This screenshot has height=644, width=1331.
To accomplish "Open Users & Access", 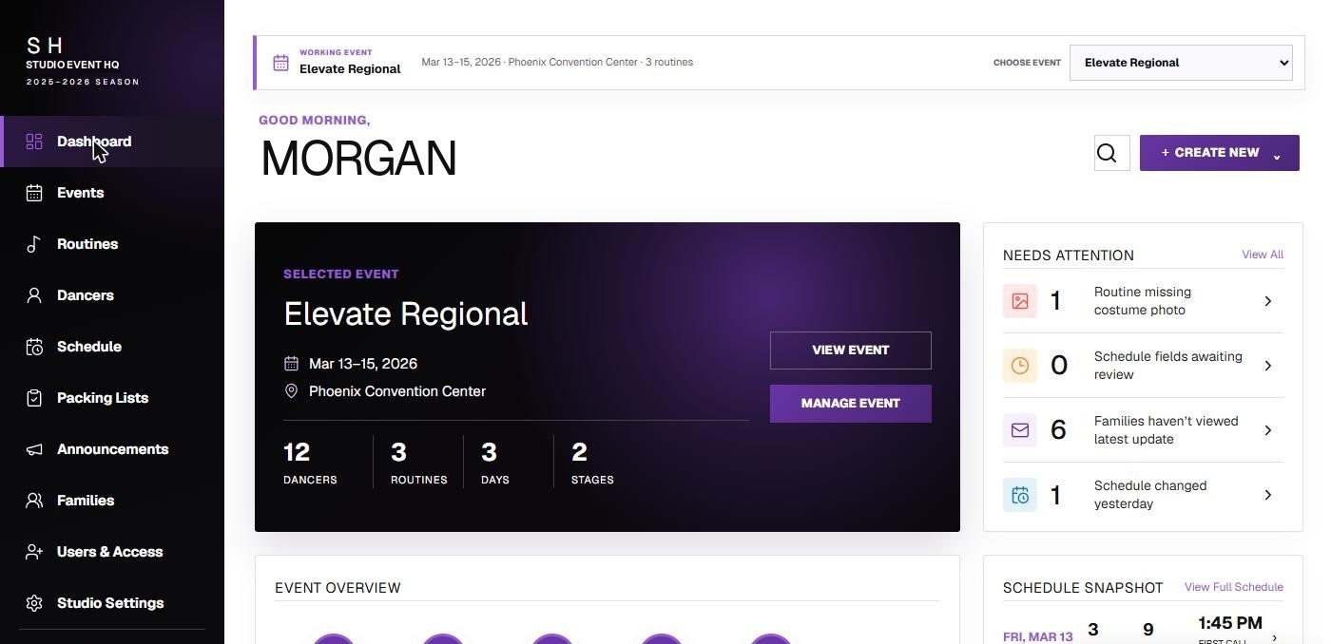I will click(112, 552).
